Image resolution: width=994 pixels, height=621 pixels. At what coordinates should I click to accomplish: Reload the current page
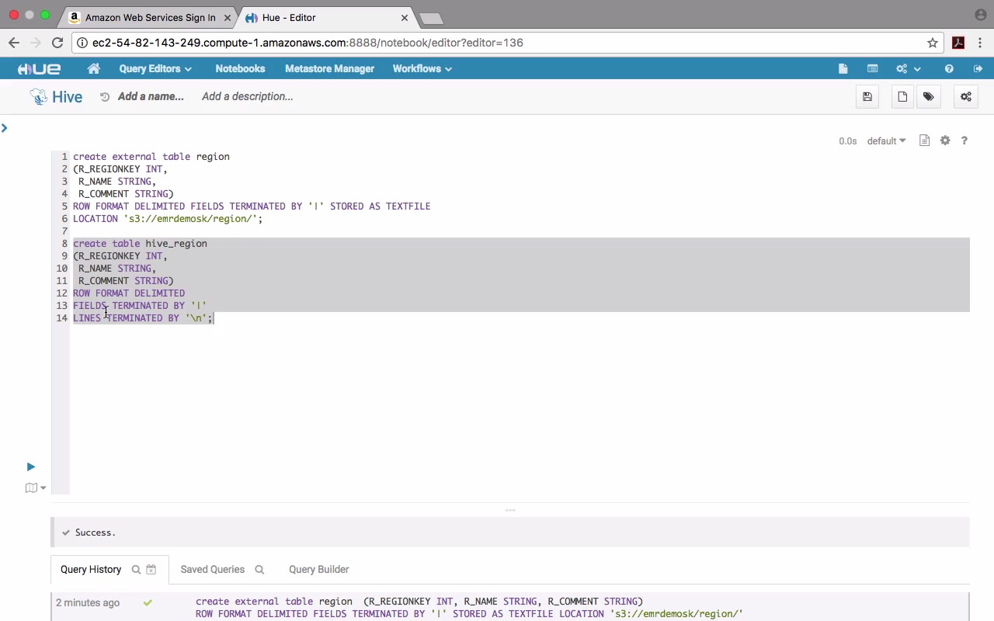coord(57,43)
